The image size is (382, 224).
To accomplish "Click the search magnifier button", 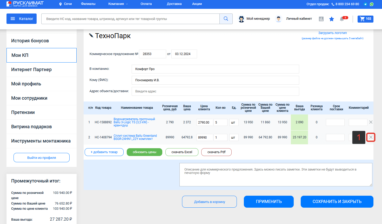I will click(226, 19).
